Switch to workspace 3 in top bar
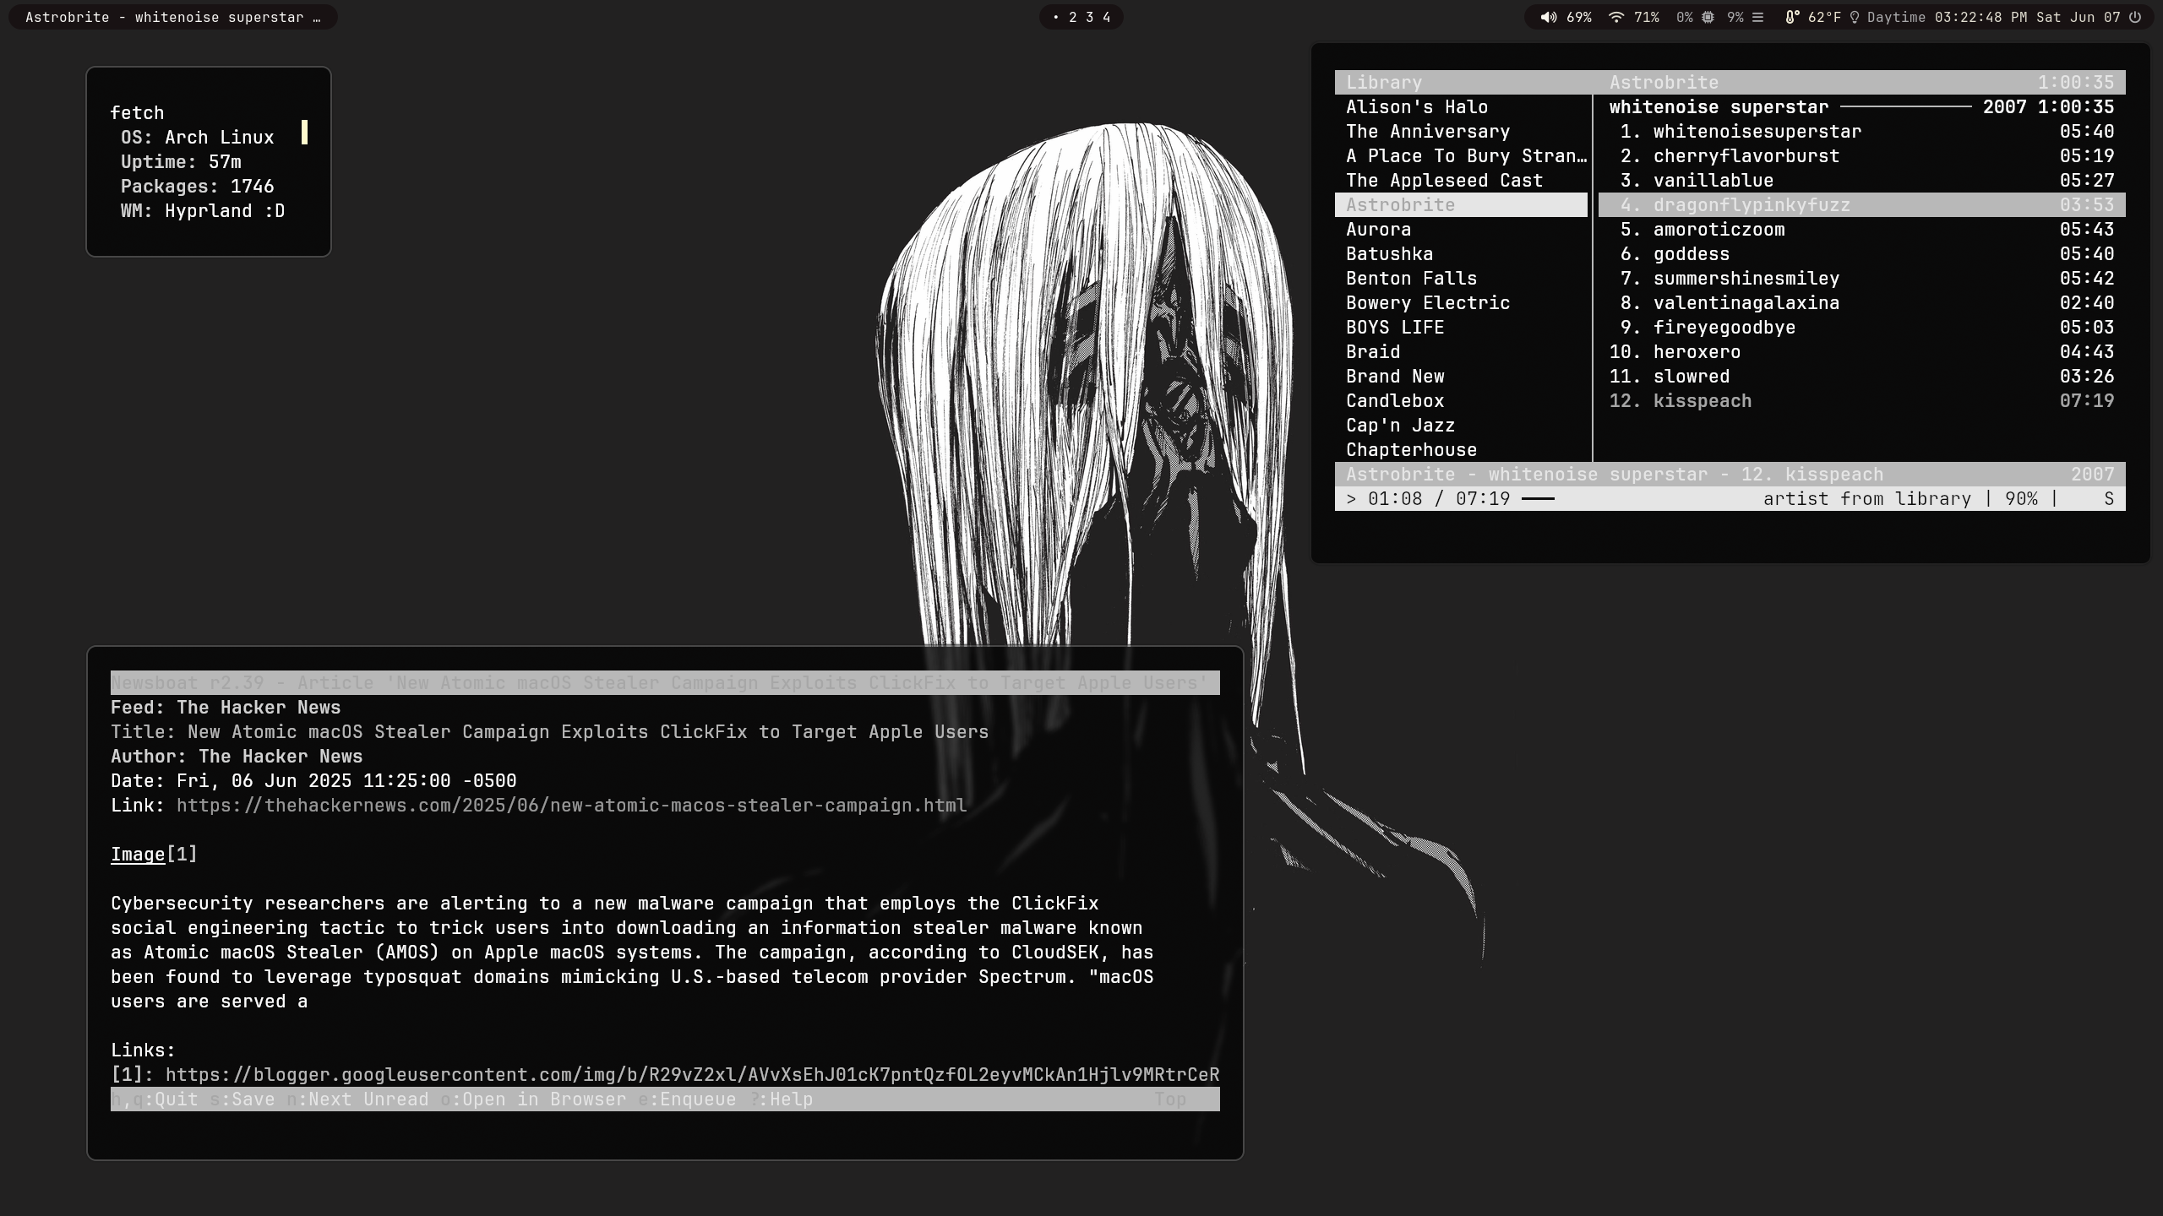2163x1216 pixels. pos(1090,17)
